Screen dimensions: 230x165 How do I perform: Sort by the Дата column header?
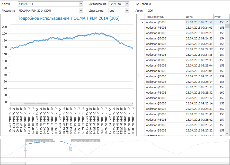[199, 17]
